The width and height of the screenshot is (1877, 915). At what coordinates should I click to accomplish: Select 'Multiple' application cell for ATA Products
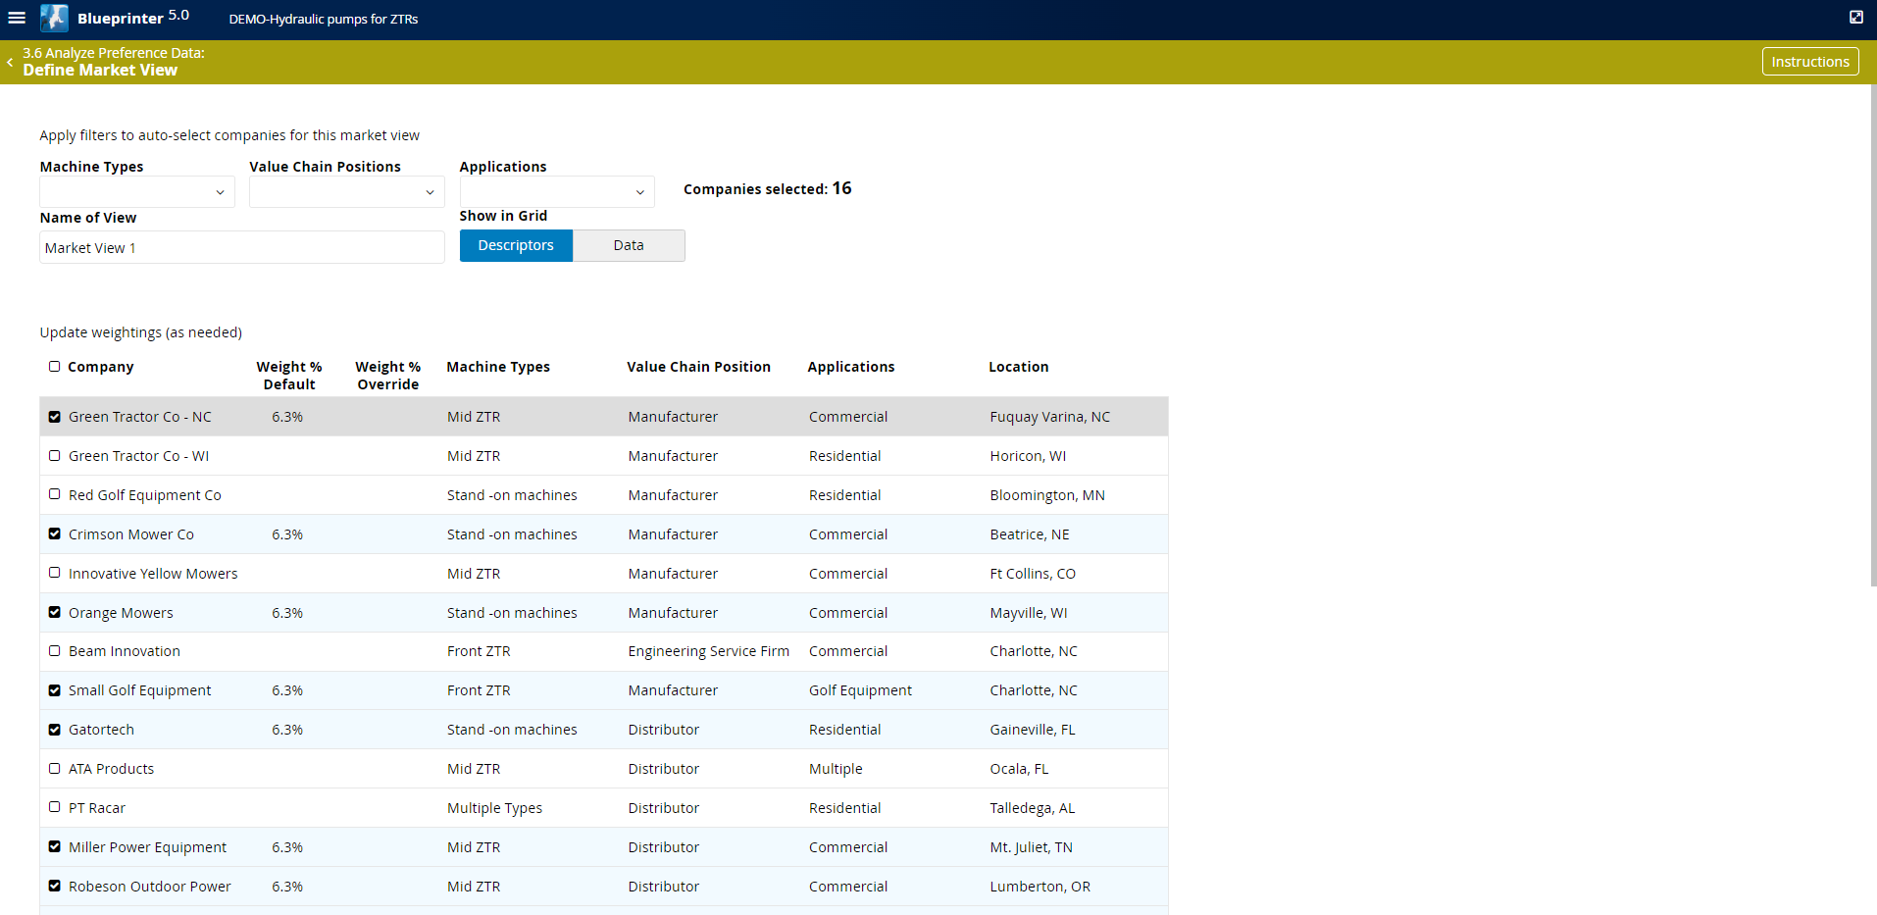point(836,769)
